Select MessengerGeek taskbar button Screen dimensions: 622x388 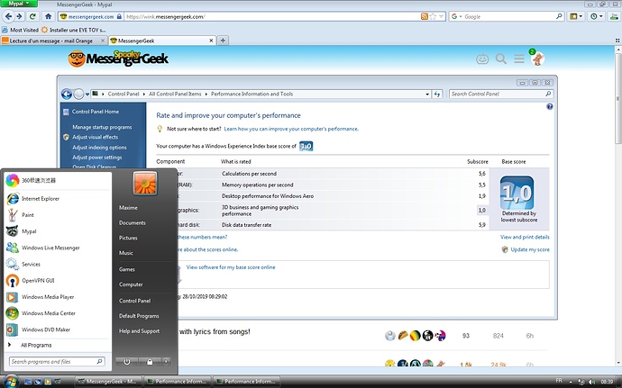[x=108, y=382]
